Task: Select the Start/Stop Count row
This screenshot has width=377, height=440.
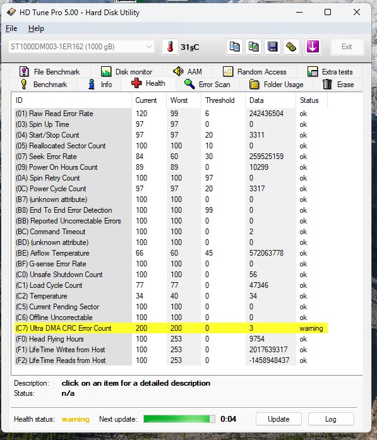Action: pos(171,135)
